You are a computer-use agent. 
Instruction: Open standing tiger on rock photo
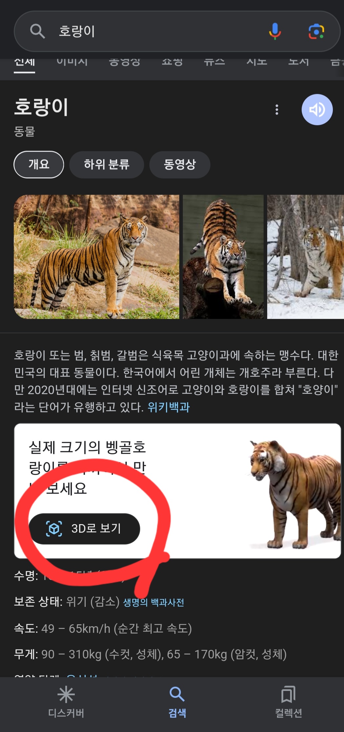(x=97, y=257)
